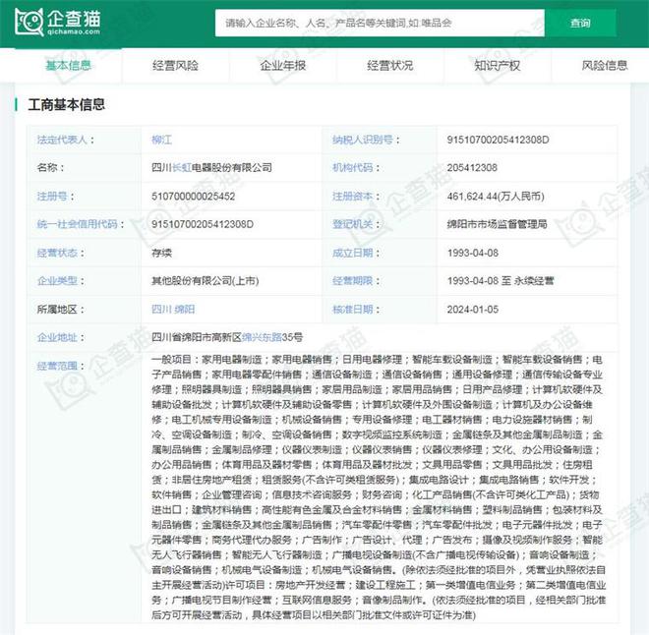Click the 企查猫 cat logo icon
Screen dimensions: 649x635
coord(29,22)
